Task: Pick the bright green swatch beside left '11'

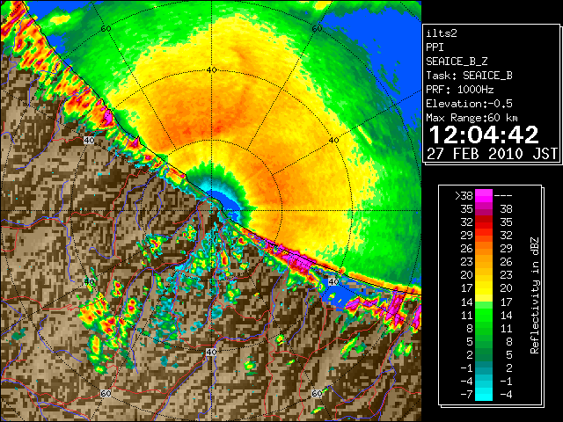Action: (x=484, y=315)
